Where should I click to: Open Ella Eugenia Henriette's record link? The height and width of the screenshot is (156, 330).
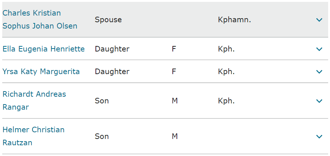click(44, 49)
